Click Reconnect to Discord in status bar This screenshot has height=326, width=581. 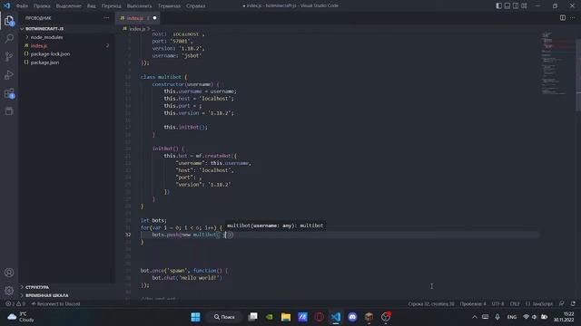55,304
